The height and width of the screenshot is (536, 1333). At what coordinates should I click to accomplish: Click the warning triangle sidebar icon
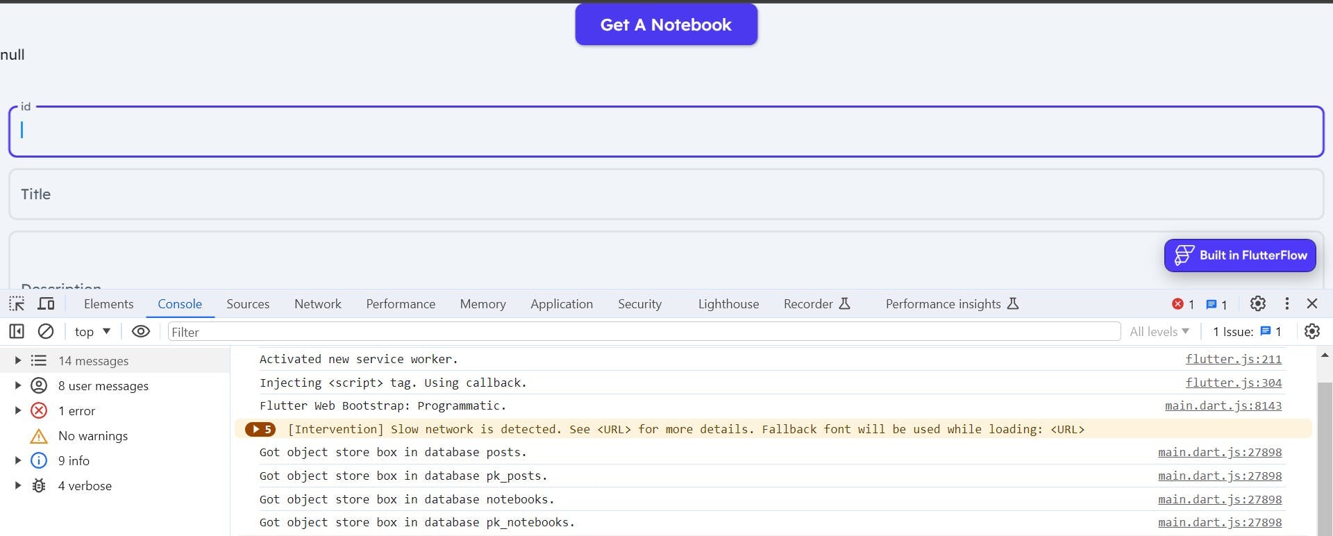pyautogui.click(x=39, y=436)
